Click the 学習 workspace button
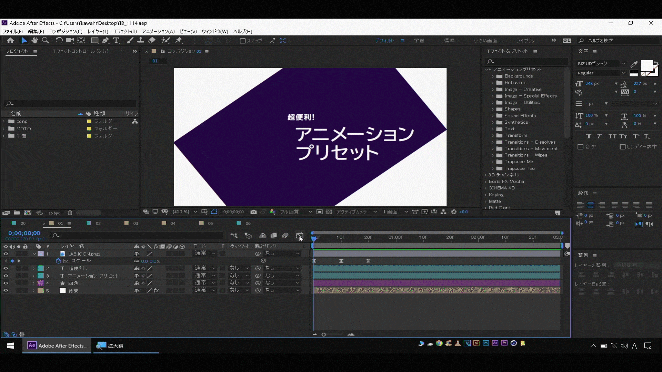 click(419, 40)
